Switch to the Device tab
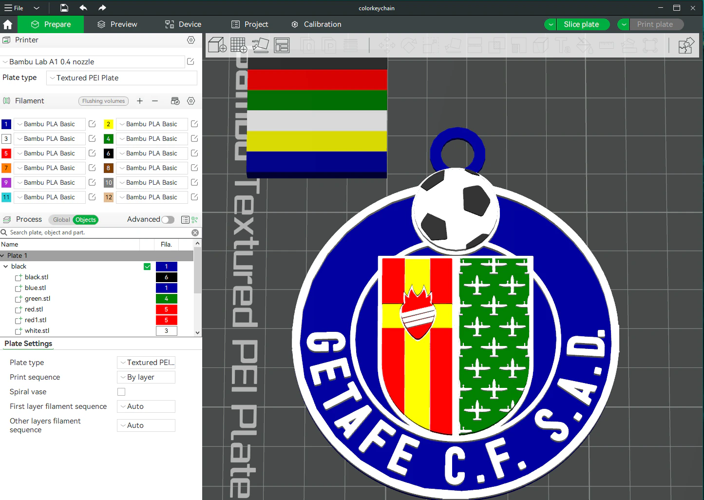The image size is (704, 500). (183, 24)
